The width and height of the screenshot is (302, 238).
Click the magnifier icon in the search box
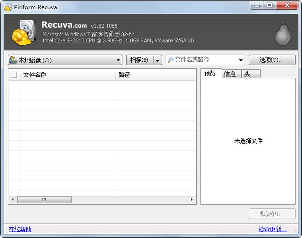coord(171,60)
